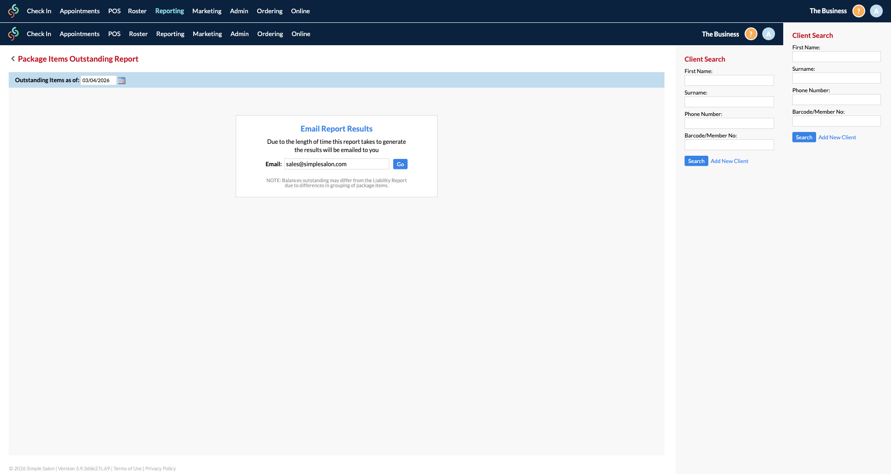Image resolution: width=891 pixels, height=474 pixels.
Task: Click the Simple Salon logo
Action: tap(13, 11)
